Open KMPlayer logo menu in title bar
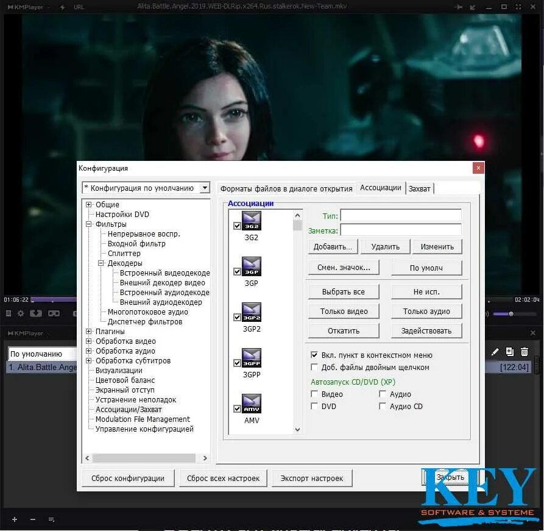The height and width of the screenshot is (531, 544). [26, 7]
